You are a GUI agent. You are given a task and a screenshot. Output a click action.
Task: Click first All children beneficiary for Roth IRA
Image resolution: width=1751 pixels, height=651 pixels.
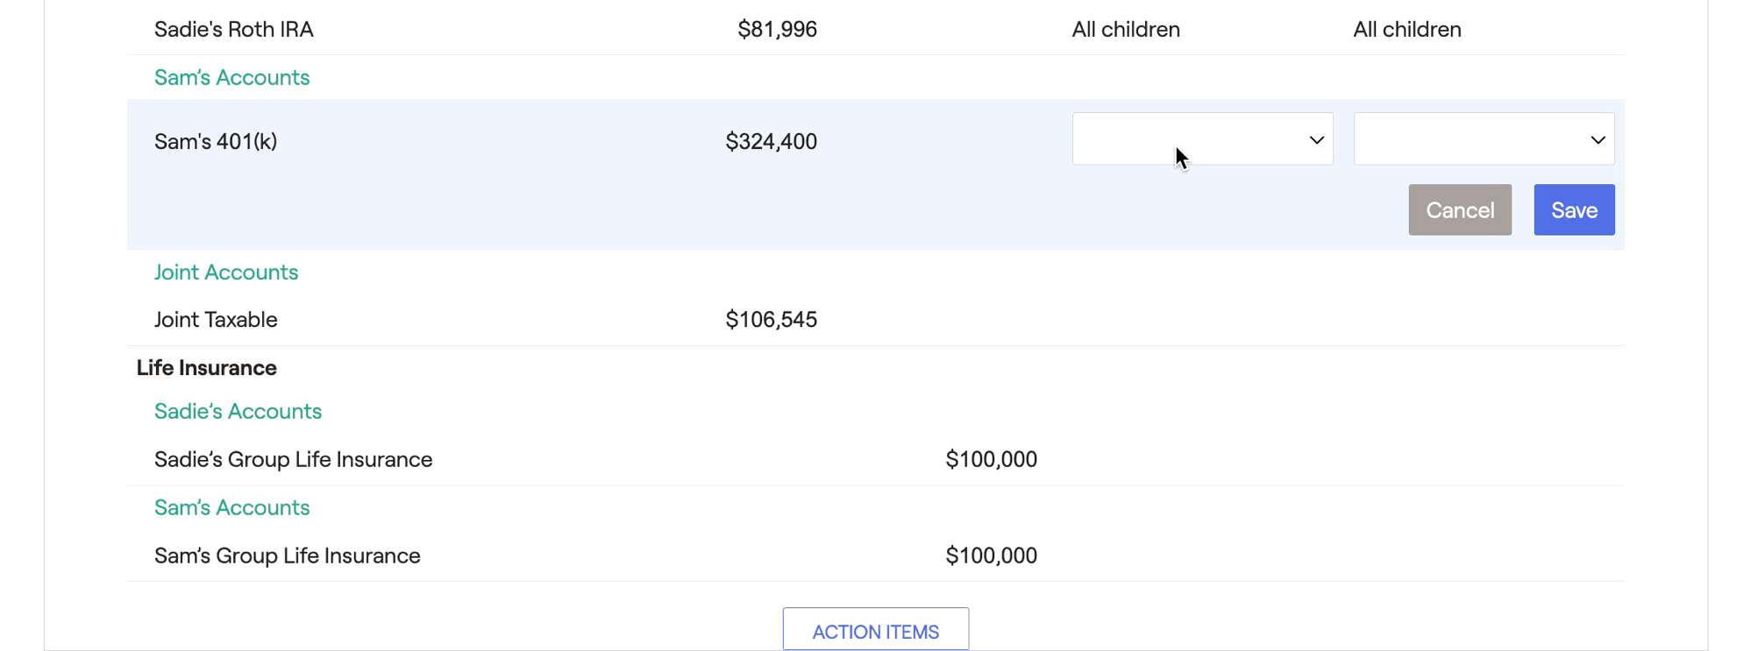click(1126, 29)
